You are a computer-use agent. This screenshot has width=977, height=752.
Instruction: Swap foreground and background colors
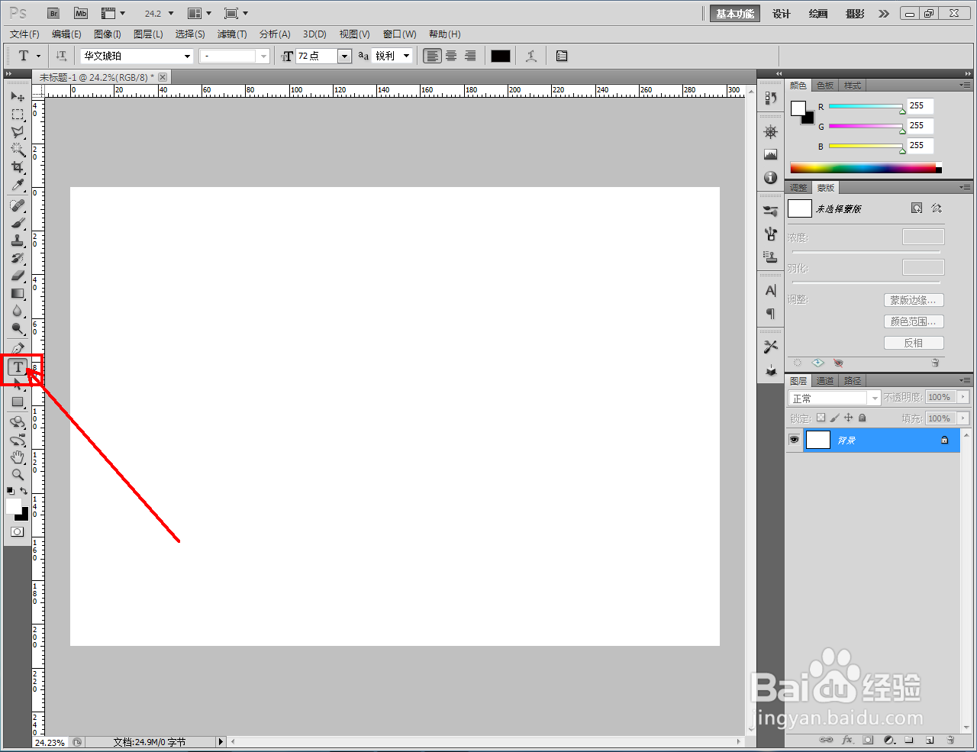click(x=24, y=491)
